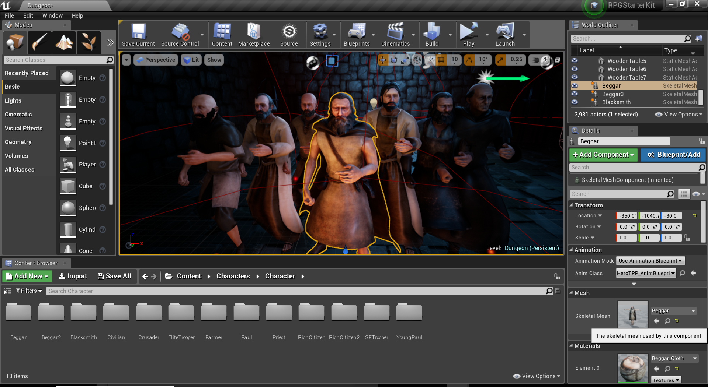Select the Foliage mode icon

click(88, 42)
